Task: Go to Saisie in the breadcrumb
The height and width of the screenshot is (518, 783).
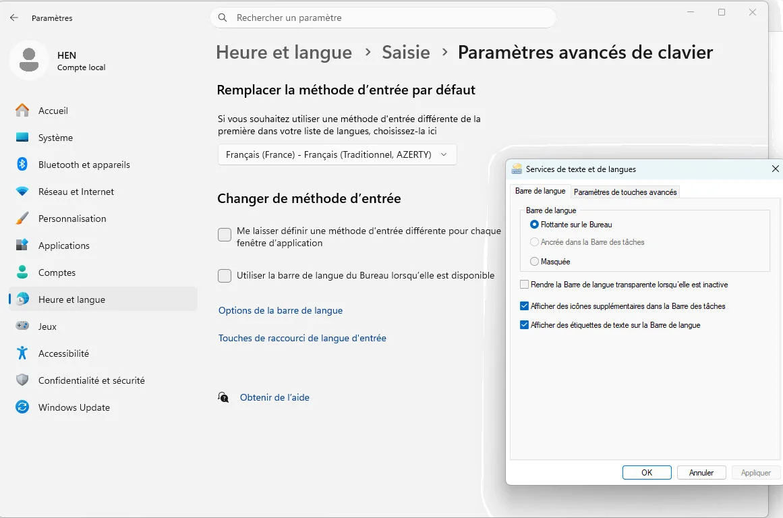Action: point(405,53)
